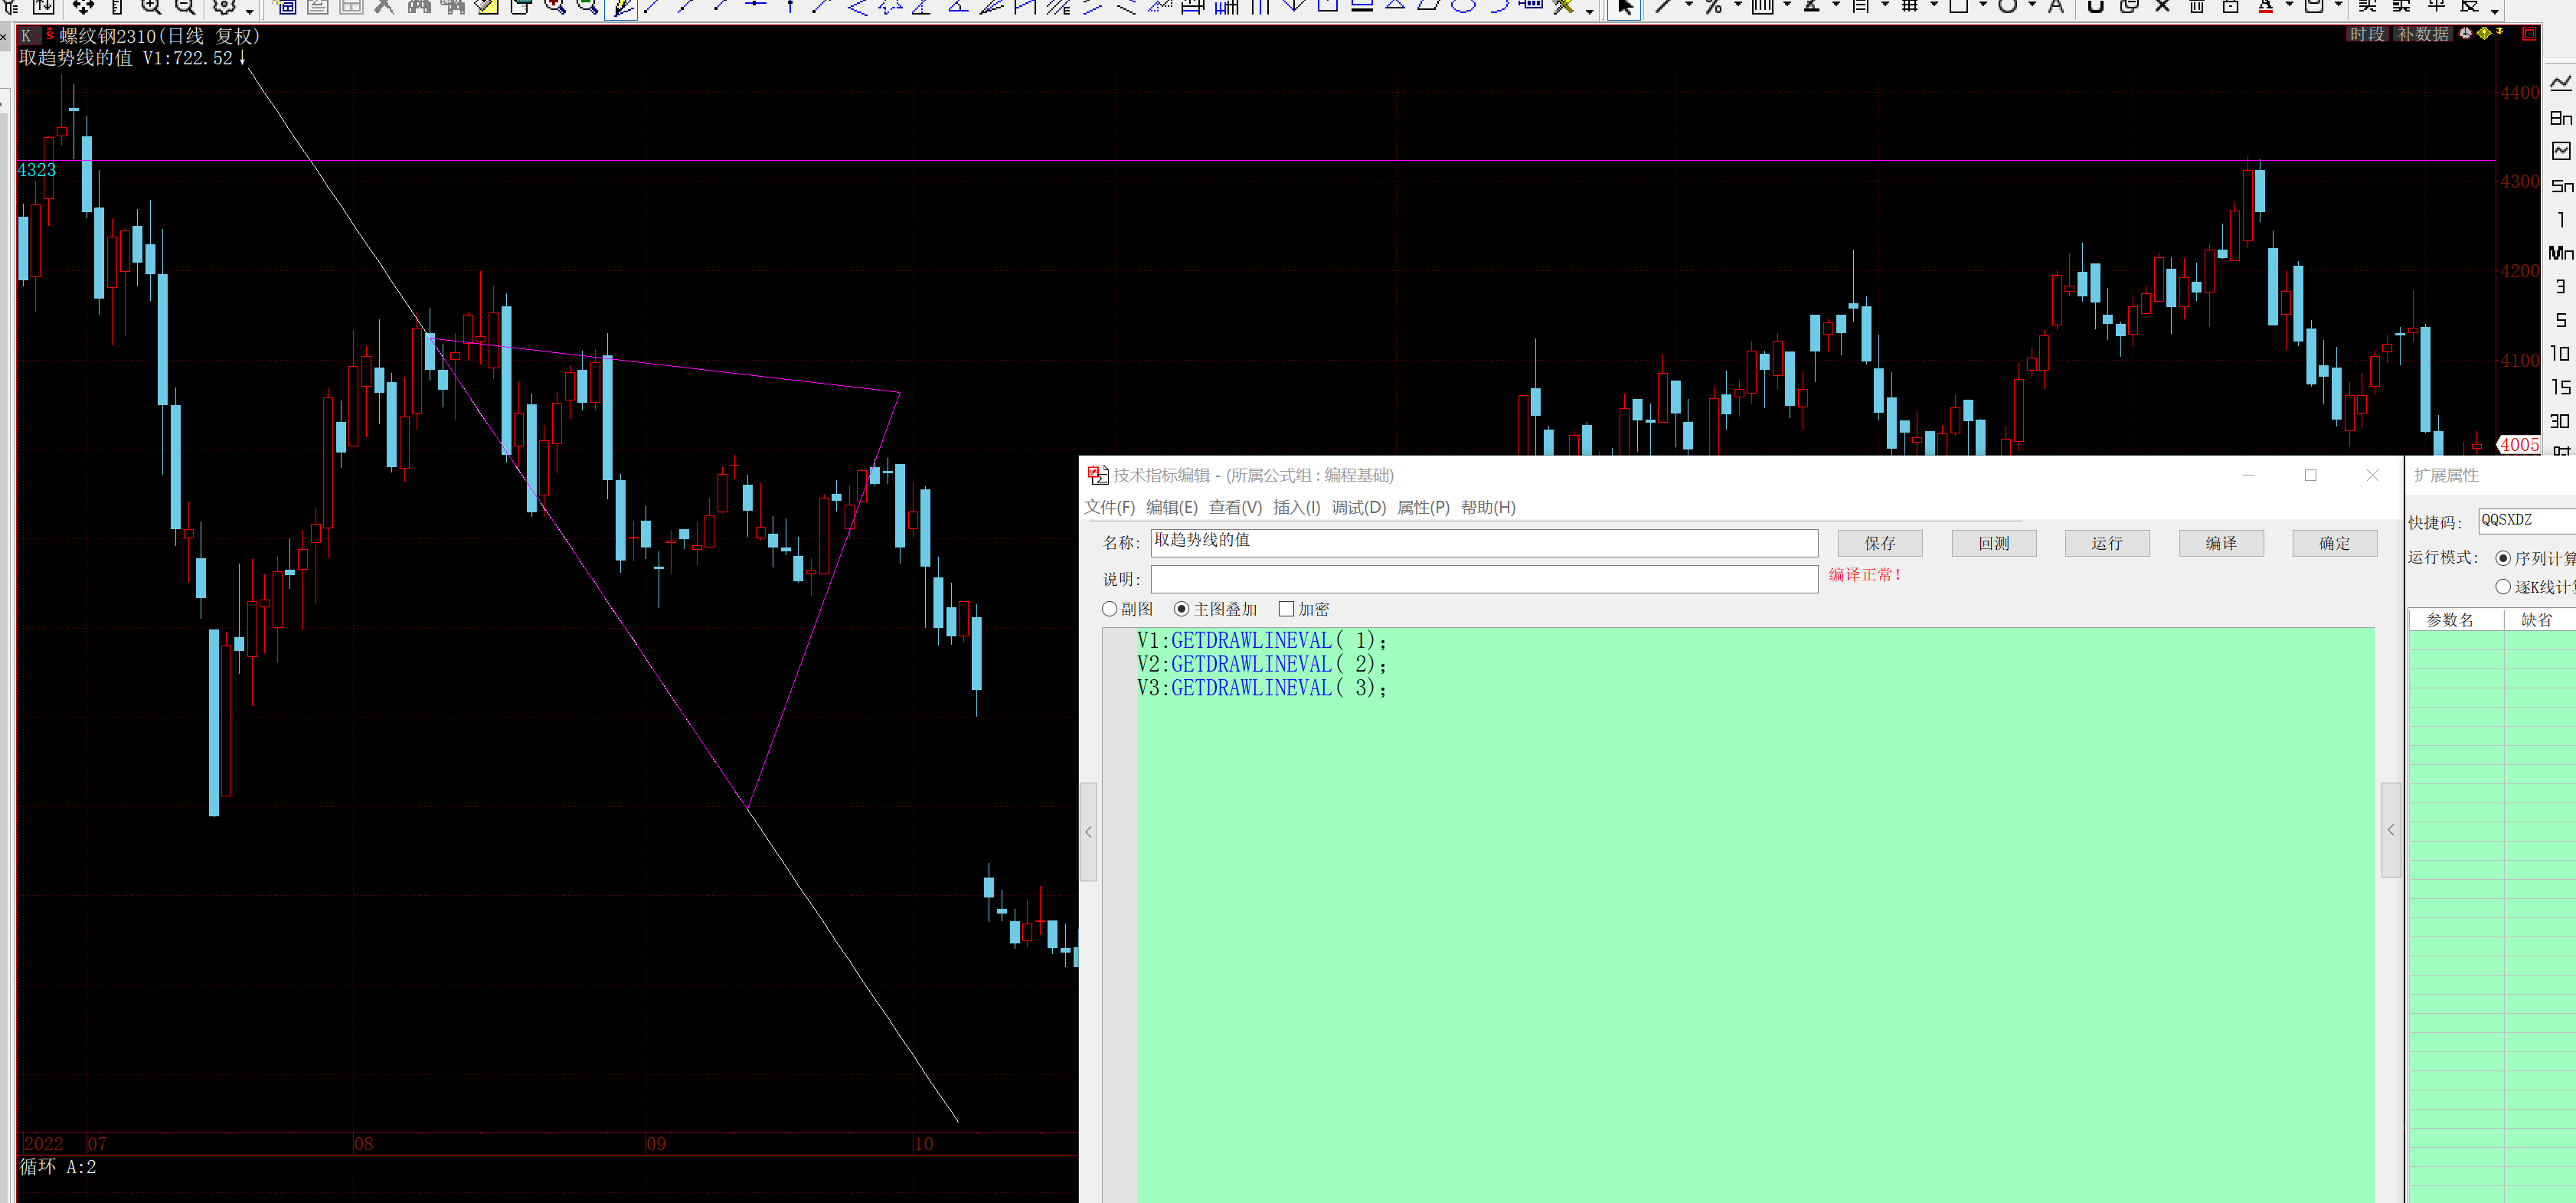Click the 运行 run button
Viewport: 2576px width, 1203px height.
tap(2106, 543)
